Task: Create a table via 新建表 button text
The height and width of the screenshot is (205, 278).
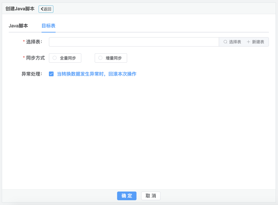Action: click(258, 42)
